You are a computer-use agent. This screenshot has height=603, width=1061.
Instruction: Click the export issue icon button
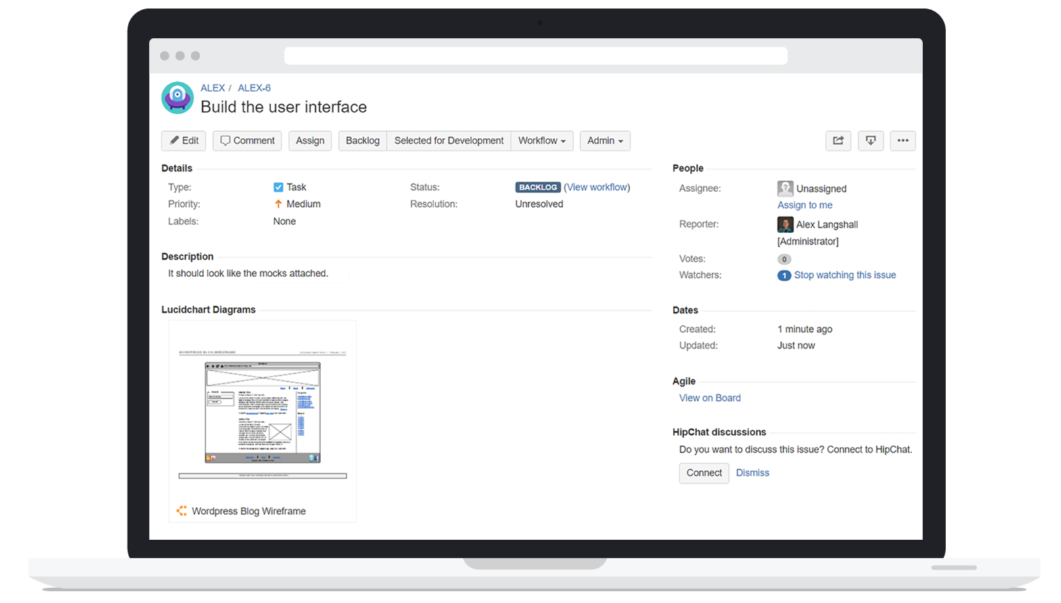(870, 141)
